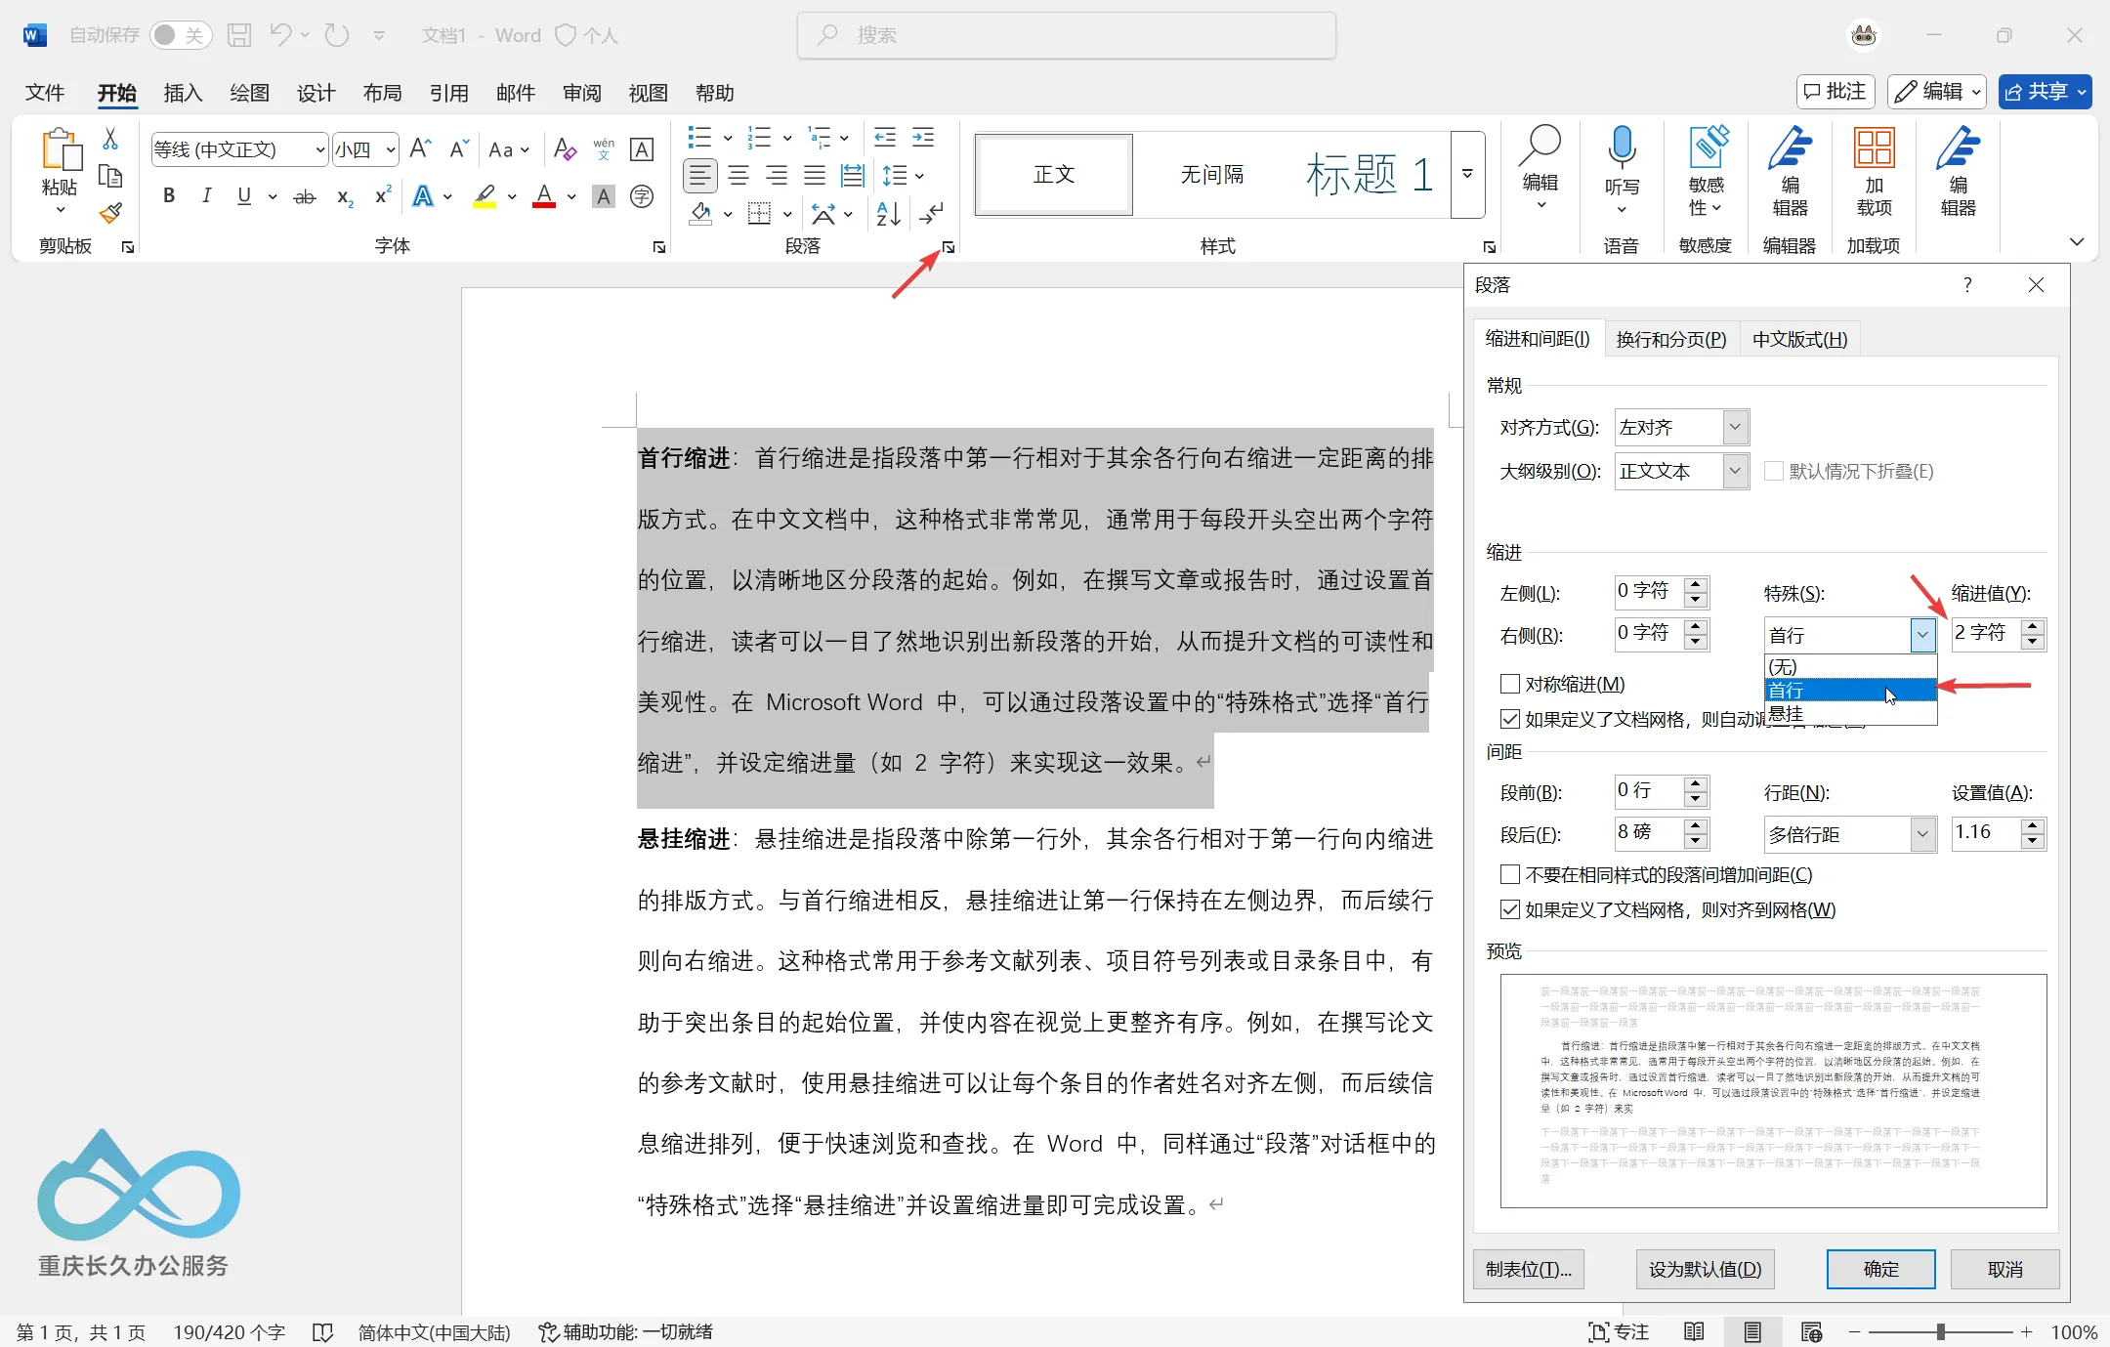Align text right in ribbon
Screen dimensions: 2110x1347
777,176
